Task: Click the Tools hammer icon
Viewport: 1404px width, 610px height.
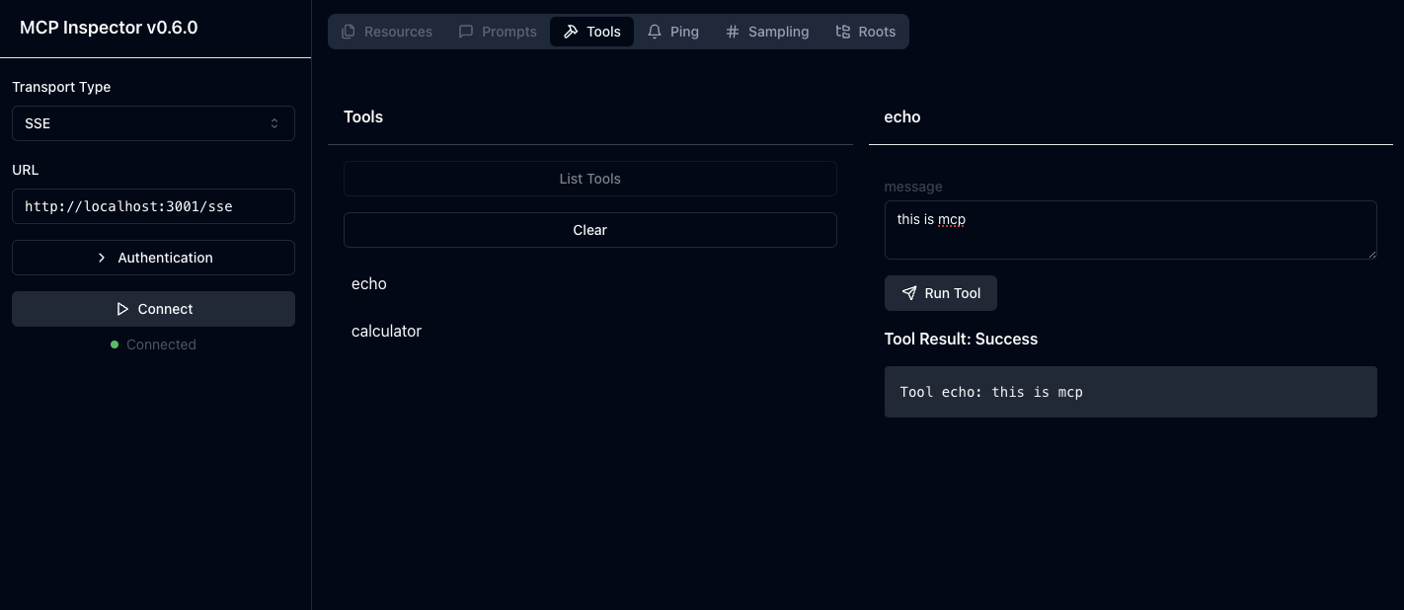Action: coord(570,31)
